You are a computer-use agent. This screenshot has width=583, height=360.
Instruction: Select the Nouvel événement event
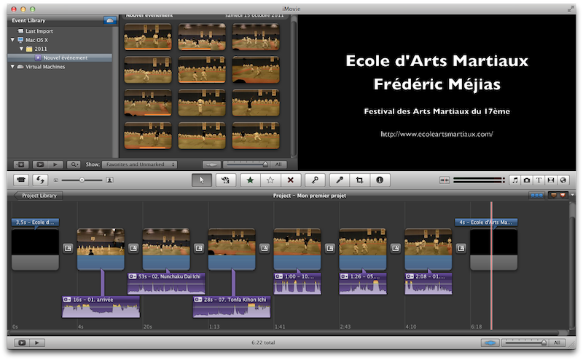coord(60,58)
